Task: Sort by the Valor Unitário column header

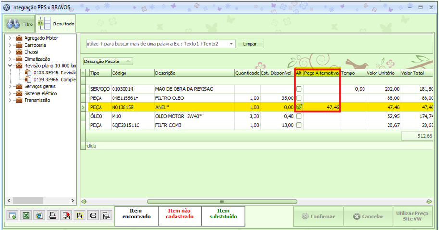Action: (x=383, y=73)
